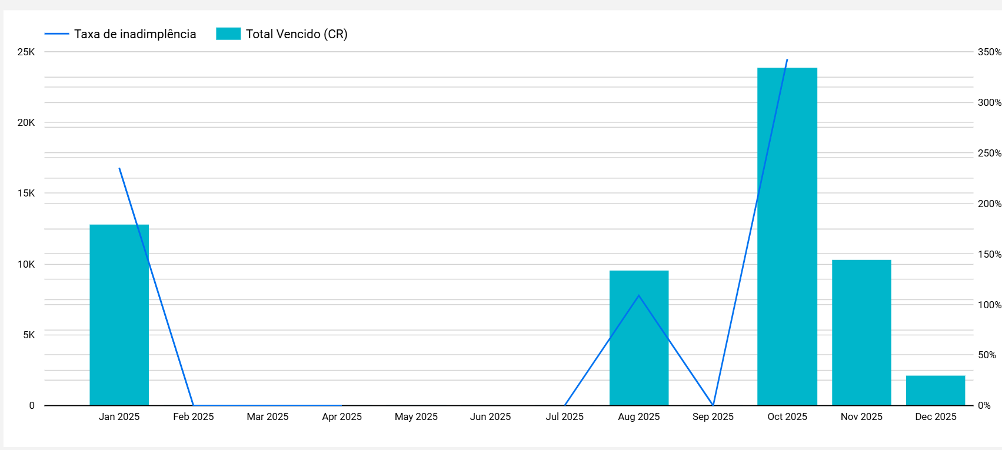Viewport: 1002px width, 450px height.
Task: Click the blue line legend marker
Action: click(56, 34)
